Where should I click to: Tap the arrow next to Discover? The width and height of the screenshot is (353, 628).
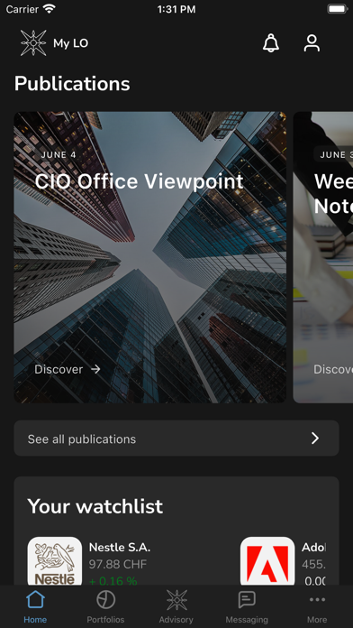[x=95, y=369]
